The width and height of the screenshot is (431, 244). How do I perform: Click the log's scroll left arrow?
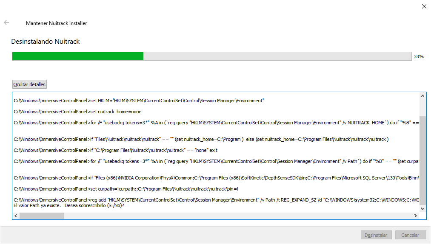(16, 216)
